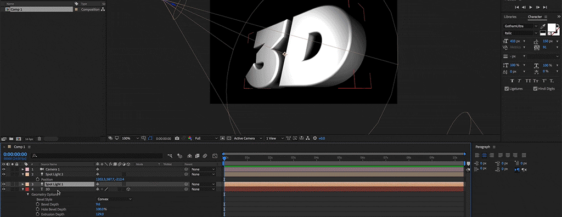Step to the next frame in Preview
562x217 pixels.
coord(538,7)
